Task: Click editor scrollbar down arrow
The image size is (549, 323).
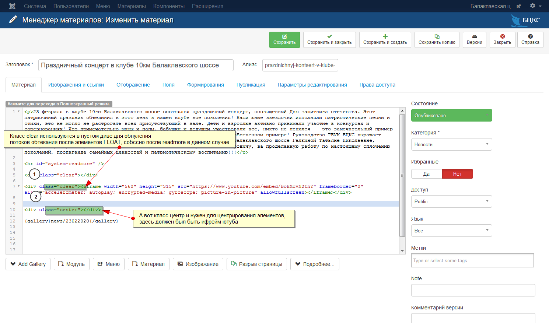Action: pos(402,251)
